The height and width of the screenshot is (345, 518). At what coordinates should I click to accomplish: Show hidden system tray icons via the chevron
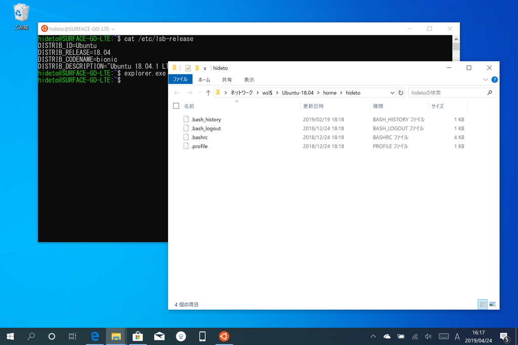(x=373, y=336)
